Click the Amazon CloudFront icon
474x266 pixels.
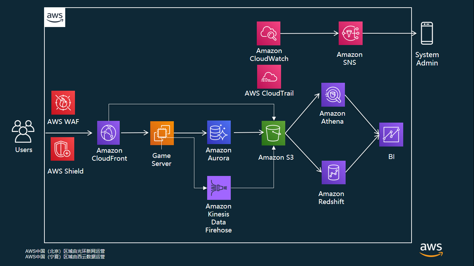coord(108,133)
